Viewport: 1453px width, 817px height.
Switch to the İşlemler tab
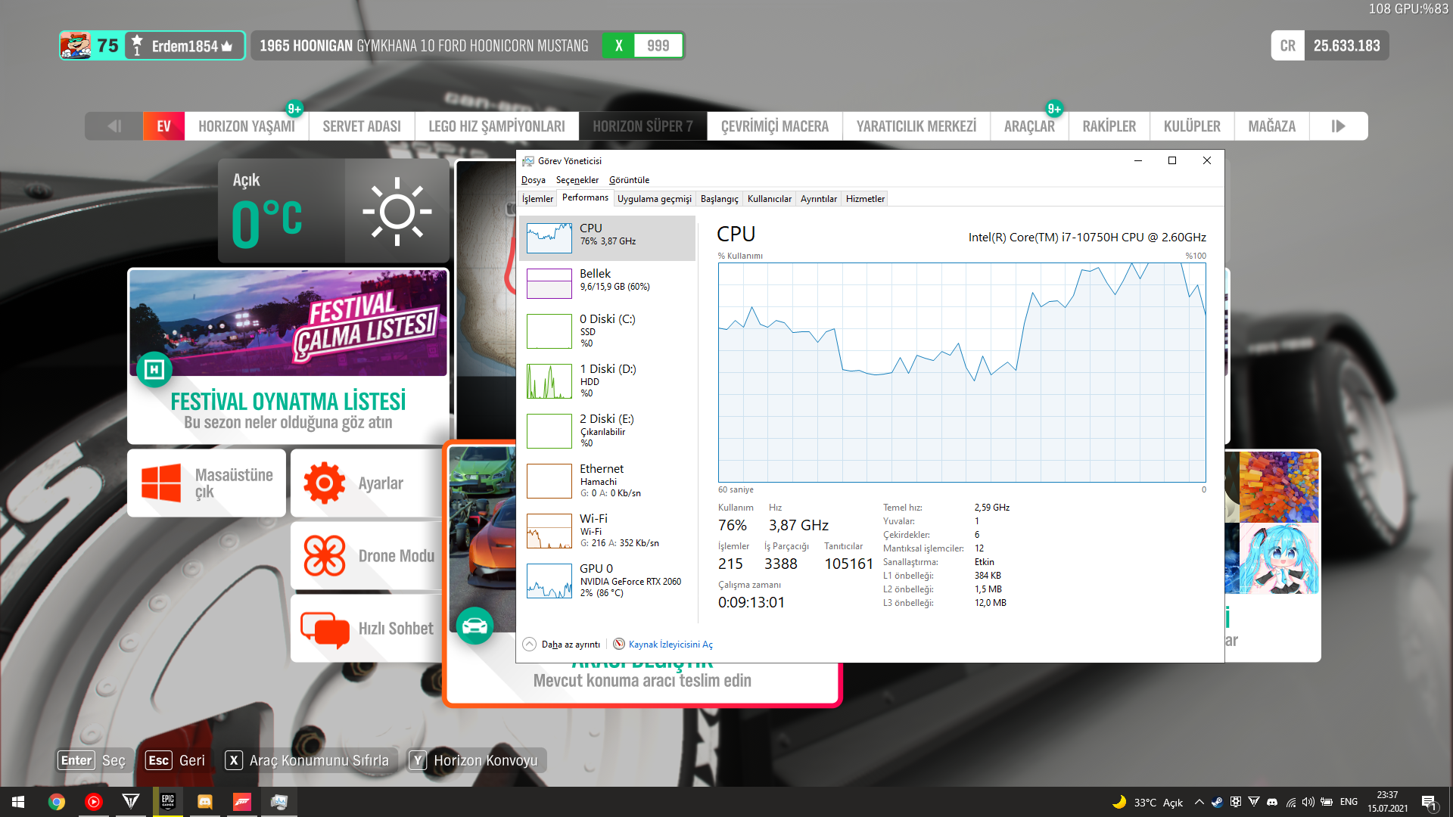click(x=537, y=199)
